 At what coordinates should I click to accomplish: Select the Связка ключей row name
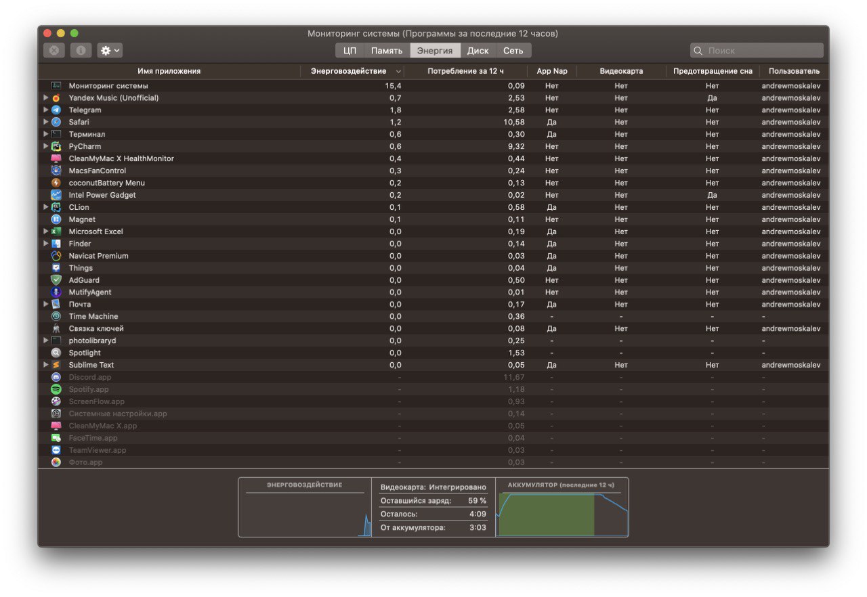point(96,329)
